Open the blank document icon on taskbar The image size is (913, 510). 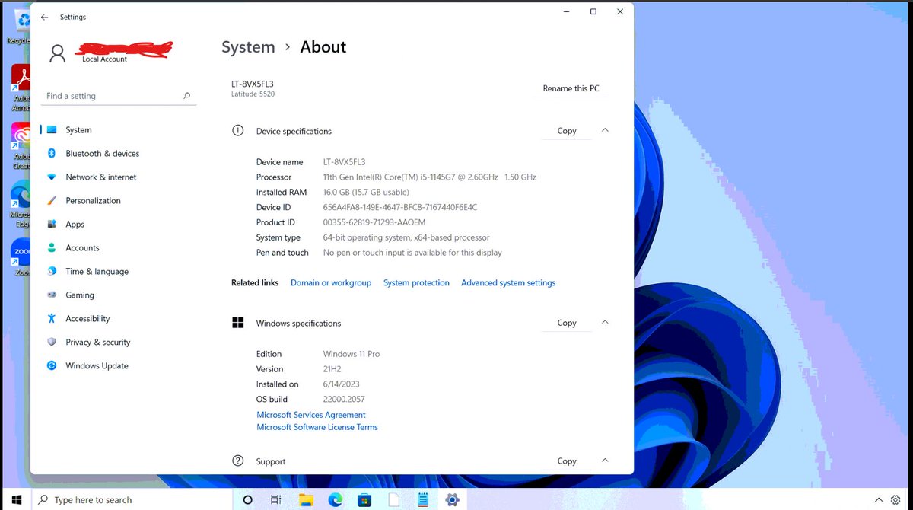click(x=394, y=500)
